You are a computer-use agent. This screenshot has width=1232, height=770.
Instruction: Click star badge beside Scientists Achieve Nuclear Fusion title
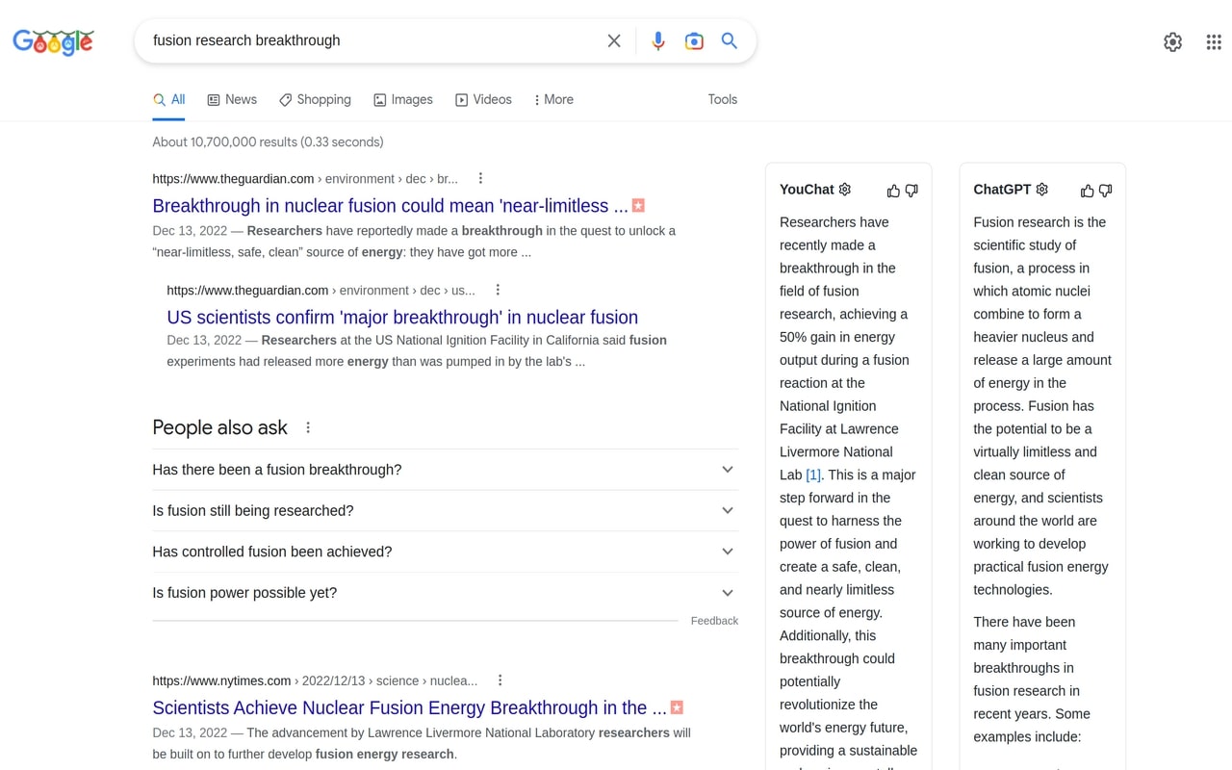(x=677, y=707)
